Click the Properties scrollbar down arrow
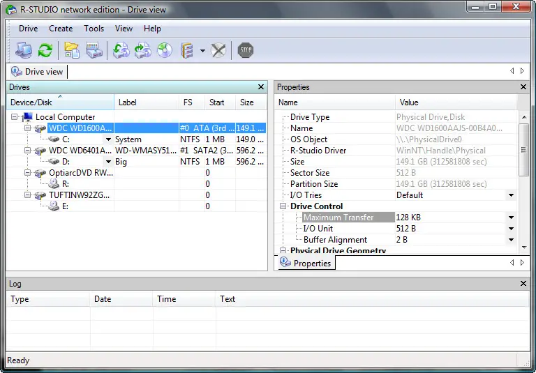This screenshot has width=536, height=373. [x=524, y=248]
